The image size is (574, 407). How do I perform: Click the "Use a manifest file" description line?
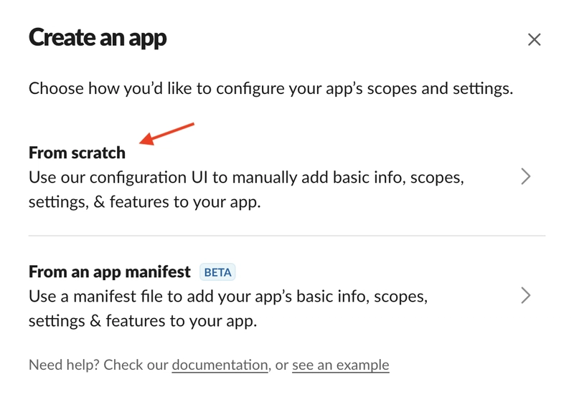coord(228,296)
